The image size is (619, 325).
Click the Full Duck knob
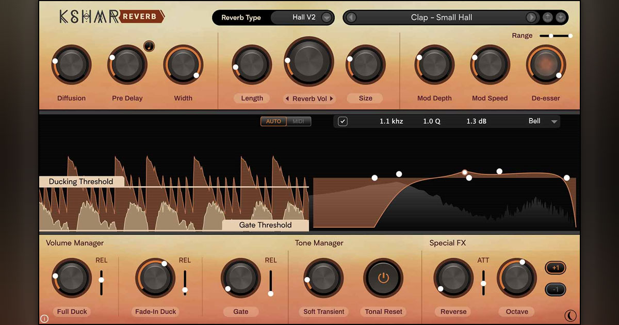coord(72,278)
